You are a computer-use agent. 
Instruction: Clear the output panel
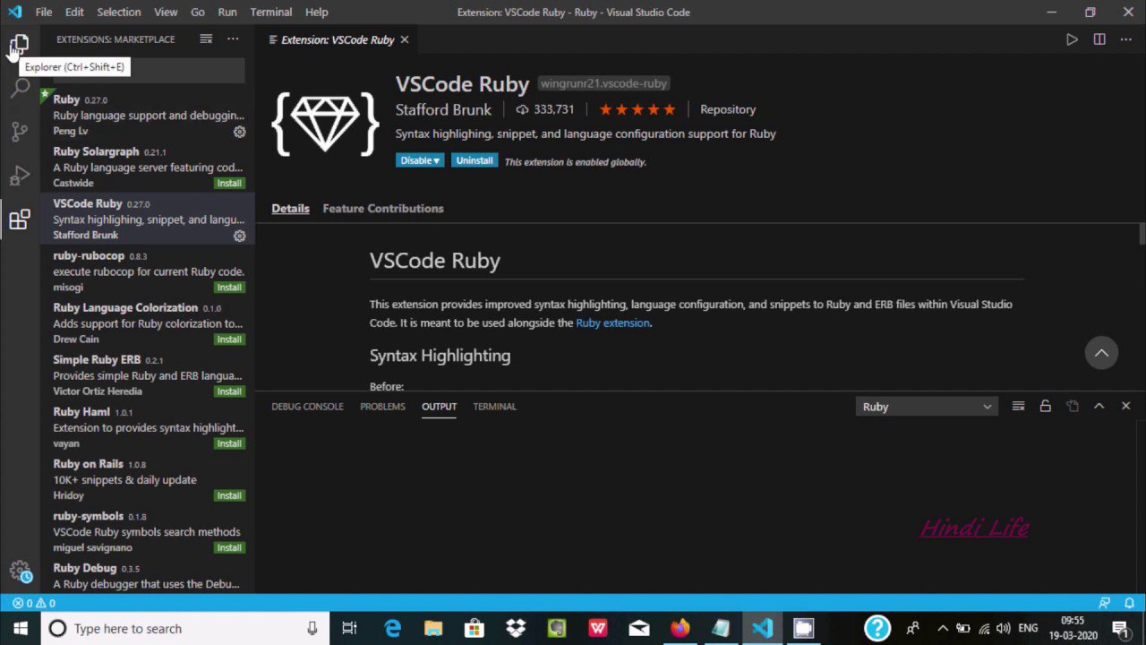pos(1018,406)
